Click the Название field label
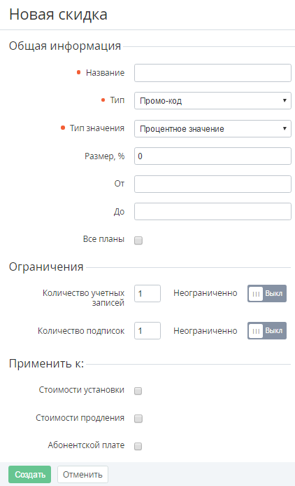Screen dimensions: 295x486 [x=105, y=72]
